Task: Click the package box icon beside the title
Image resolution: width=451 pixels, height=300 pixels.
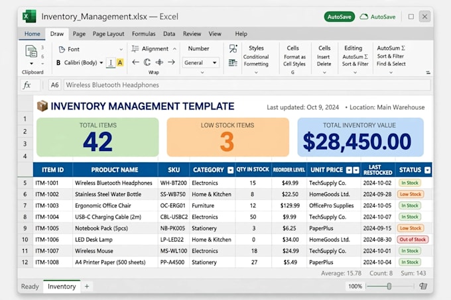Action: (x=42, y=106)
